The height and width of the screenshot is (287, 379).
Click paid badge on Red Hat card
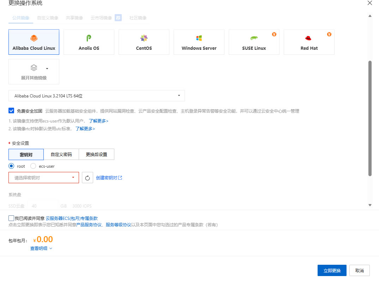(329, 34)
